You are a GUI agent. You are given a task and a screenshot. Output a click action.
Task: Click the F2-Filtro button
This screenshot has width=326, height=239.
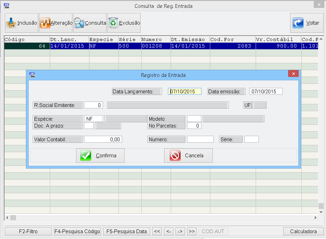[x=28, y=231]
